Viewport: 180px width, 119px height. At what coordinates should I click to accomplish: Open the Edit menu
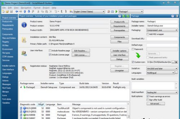[x=10, y=8]
